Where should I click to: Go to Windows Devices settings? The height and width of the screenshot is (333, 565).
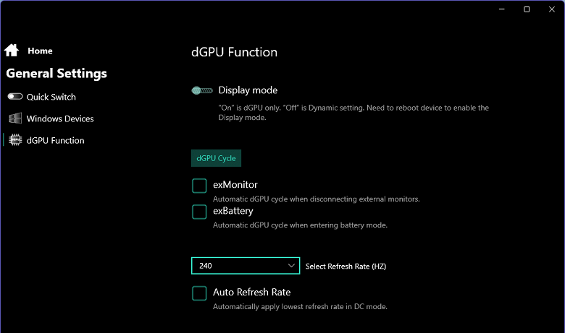point(60,118)
